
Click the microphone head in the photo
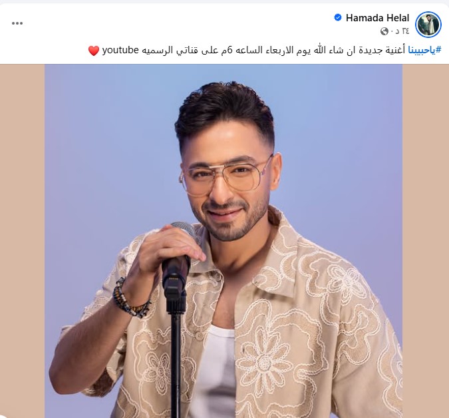coord(184,229)
